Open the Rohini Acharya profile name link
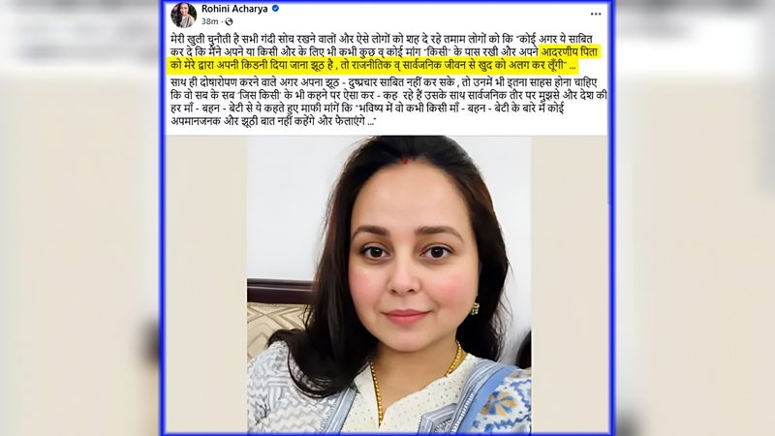 point(234,9)
